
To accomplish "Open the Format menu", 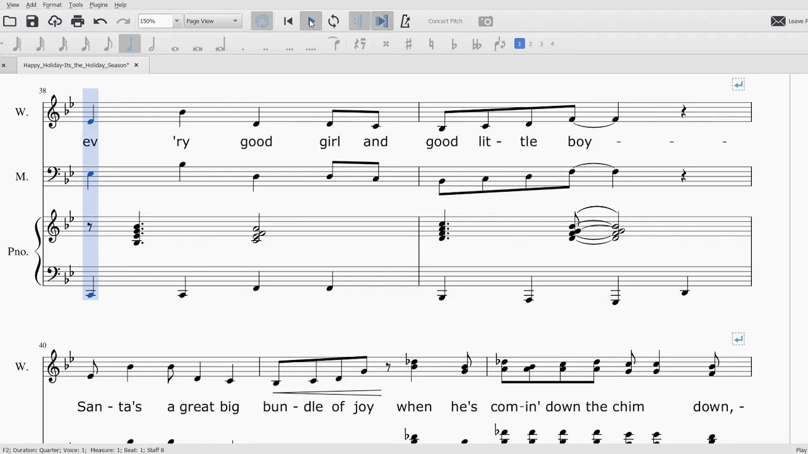I will [x=52, y=5].
